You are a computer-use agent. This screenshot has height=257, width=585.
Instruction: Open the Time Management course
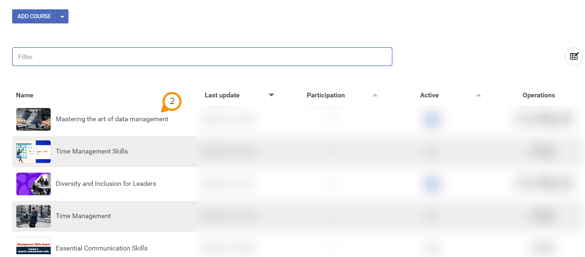[x=83, y=216]
